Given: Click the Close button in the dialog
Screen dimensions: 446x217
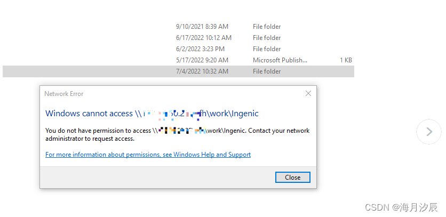Looking at the screenshot, I should pyautogui.click(x=292, y=178).
